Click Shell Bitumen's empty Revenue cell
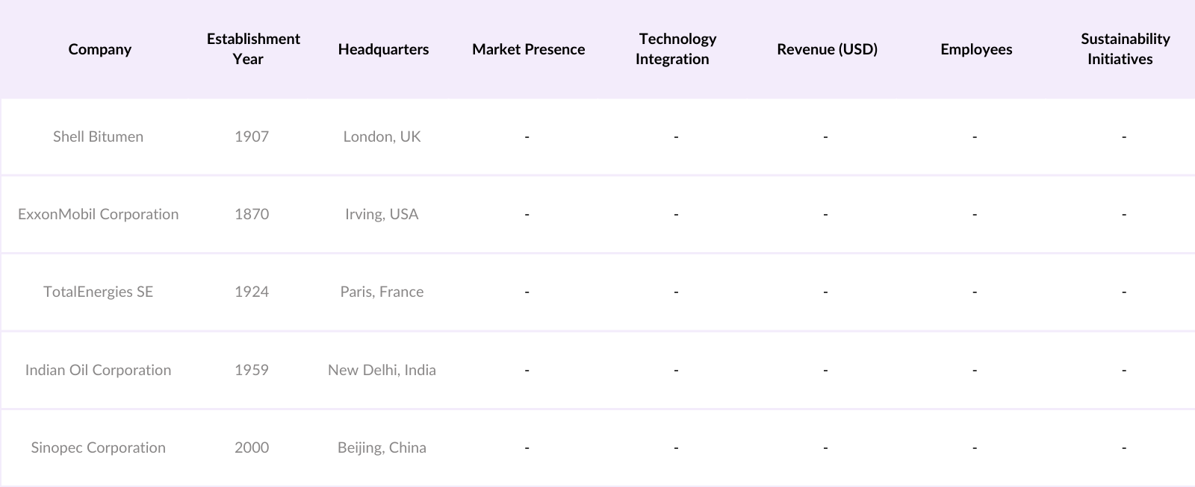 825,136
